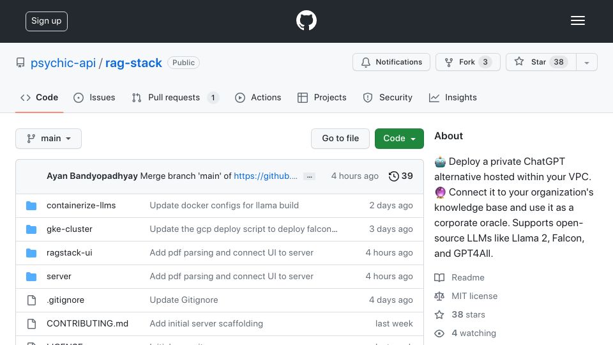Screen dimensions: 613x345
Task: Click the 2 days ago timestamp for containerize-llms
Action: click(x=391, y=205)
